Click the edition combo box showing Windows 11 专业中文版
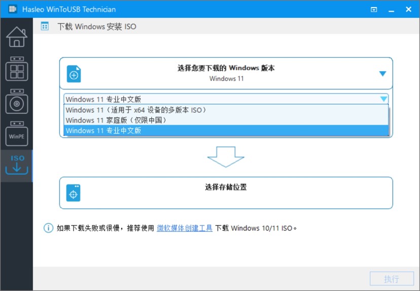 [226, 99]
